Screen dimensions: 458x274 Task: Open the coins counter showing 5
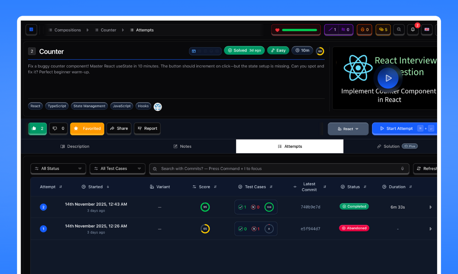pyautogui.click(x=383, y=30)
